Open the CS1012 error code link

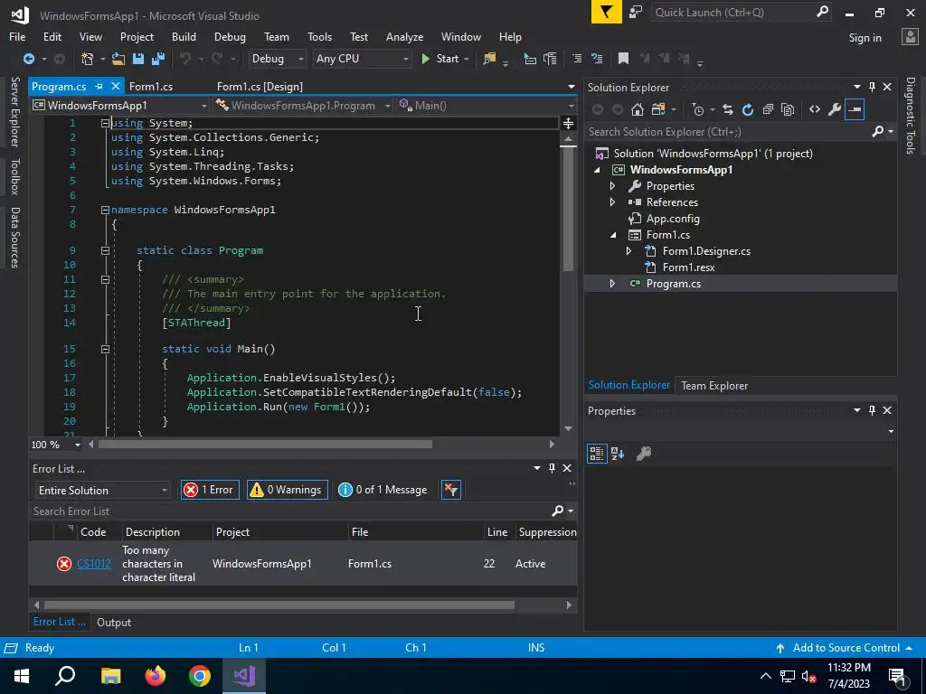click(94, 564)
